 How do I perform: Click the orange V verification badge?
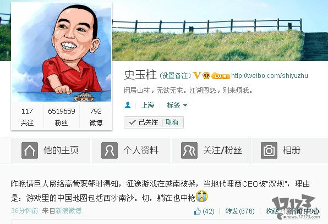pos(197,75)
